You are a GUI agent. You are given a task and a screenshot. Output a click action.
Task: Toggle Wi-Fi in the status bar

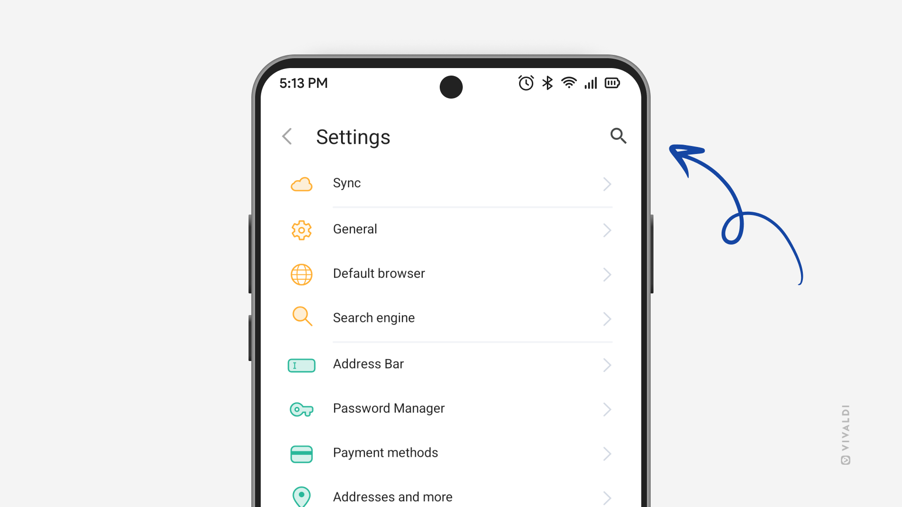click(x=569, y=85)
